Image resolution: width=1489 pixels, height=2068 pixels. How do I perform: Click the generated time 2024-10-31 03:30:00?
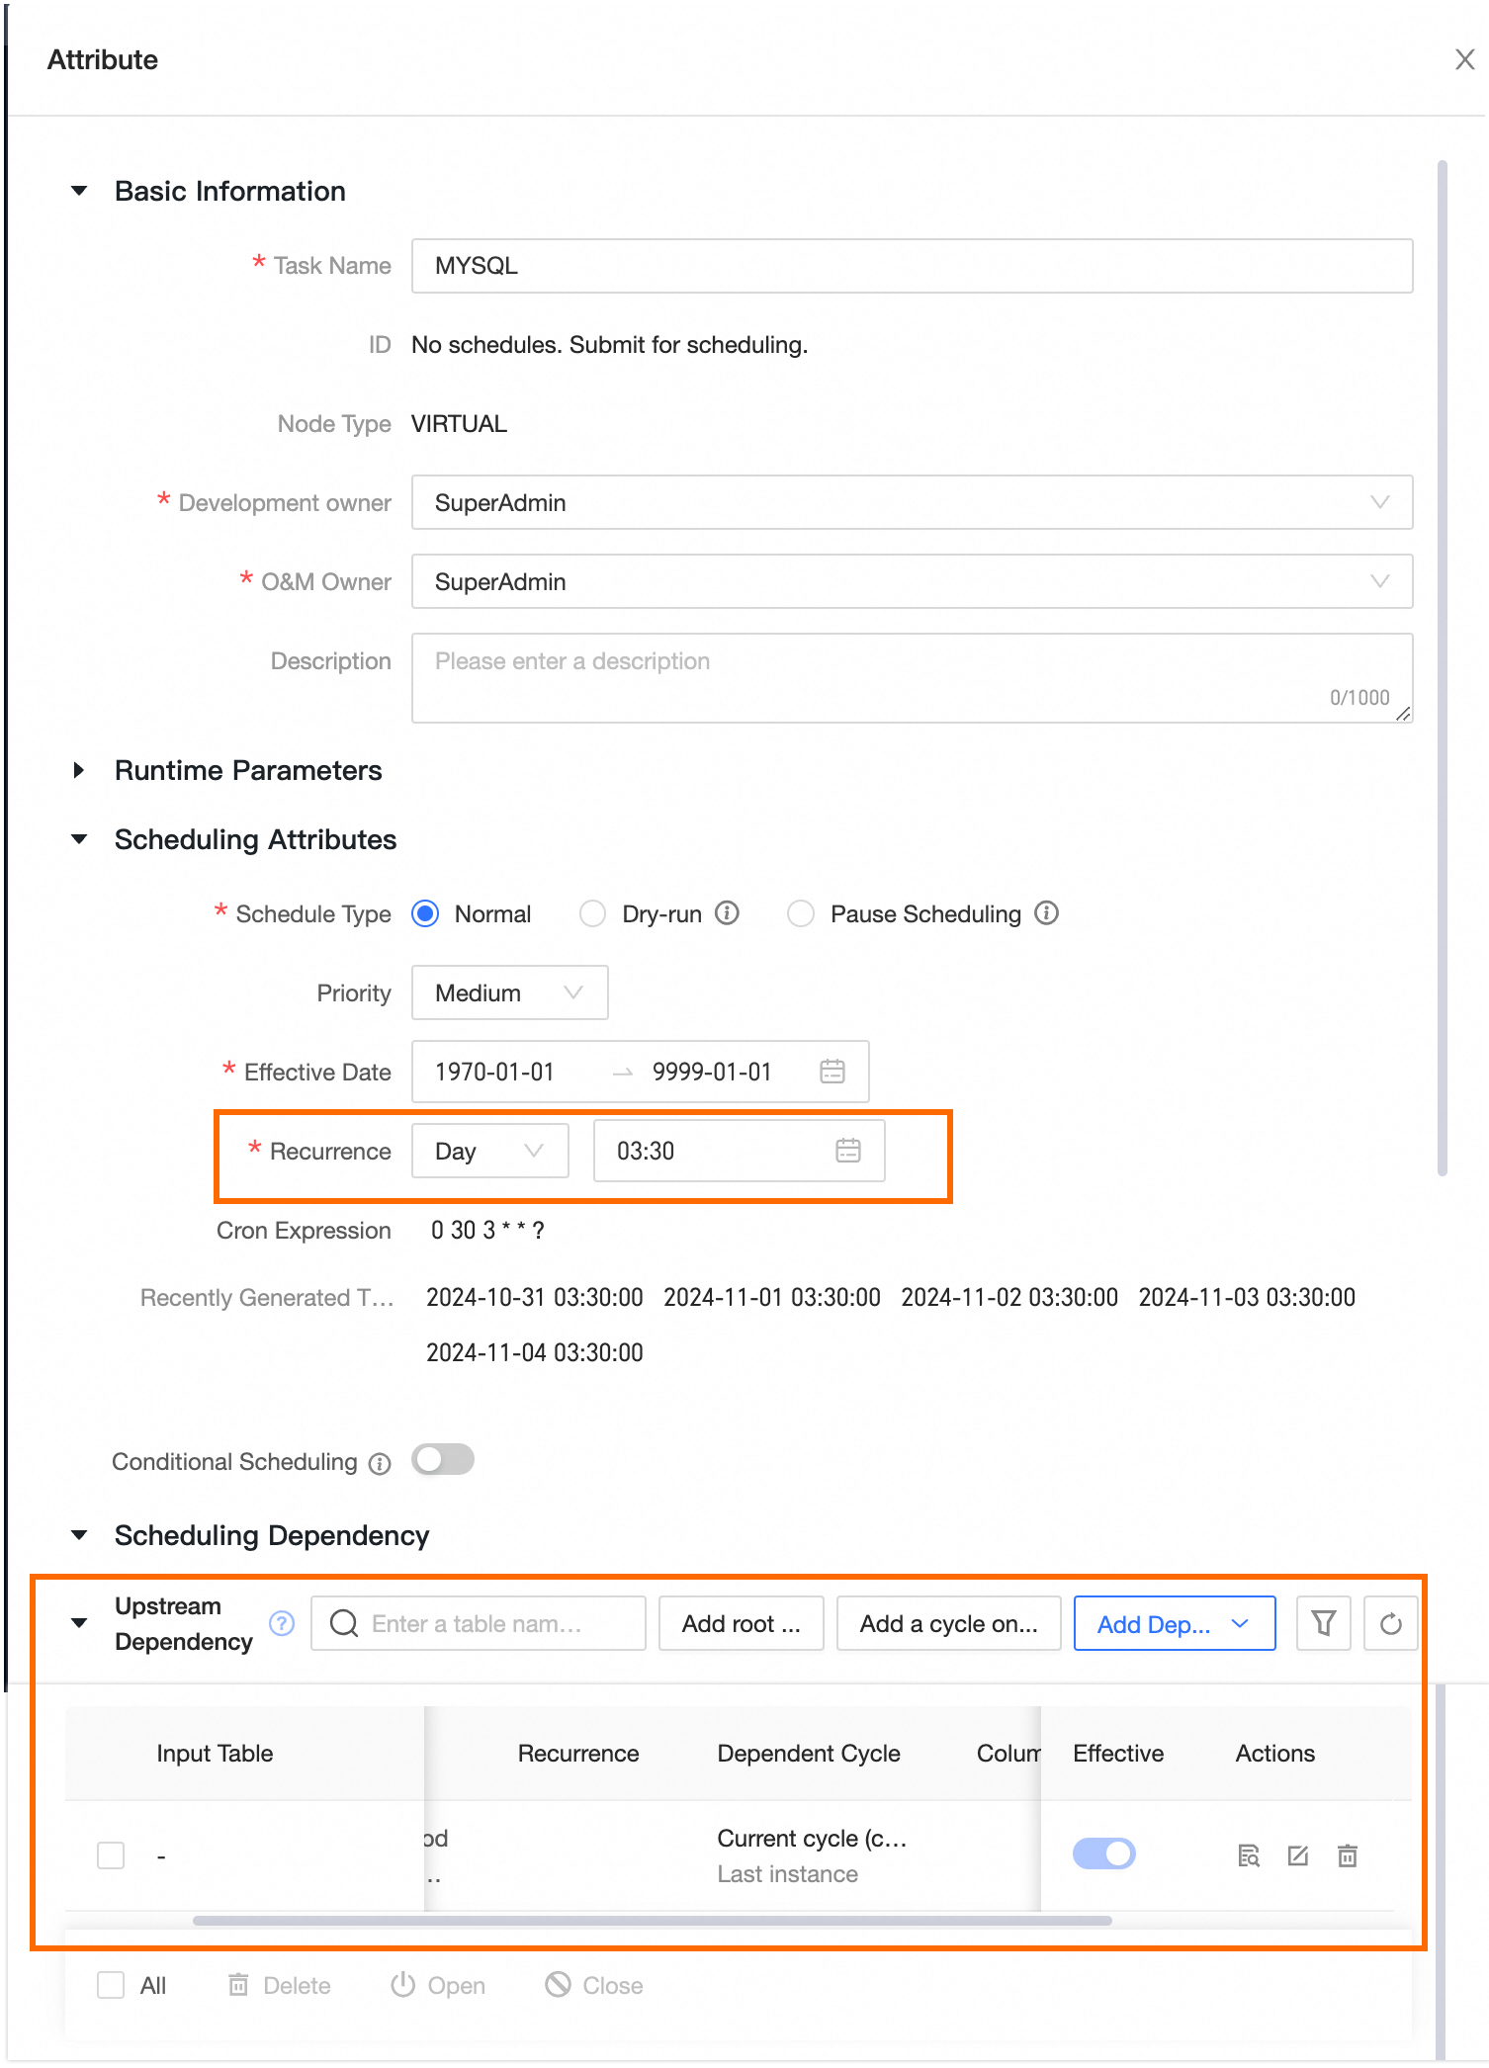tap(534, 1297)
